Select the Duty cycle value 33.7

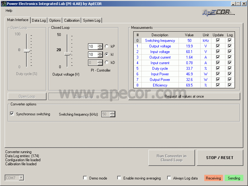pyautogui.click(x=189, y=68)
